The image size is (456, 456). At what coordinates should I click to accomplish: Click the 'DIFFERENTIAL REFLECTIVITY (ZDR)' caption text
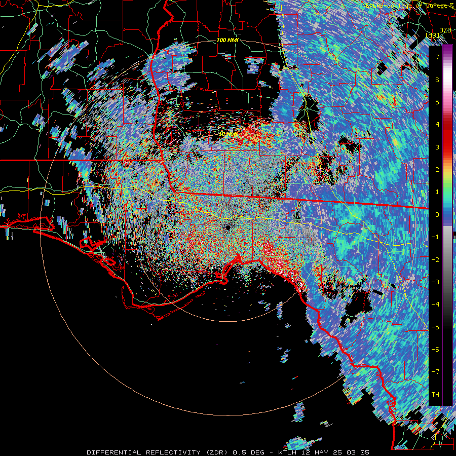(158, 452)
